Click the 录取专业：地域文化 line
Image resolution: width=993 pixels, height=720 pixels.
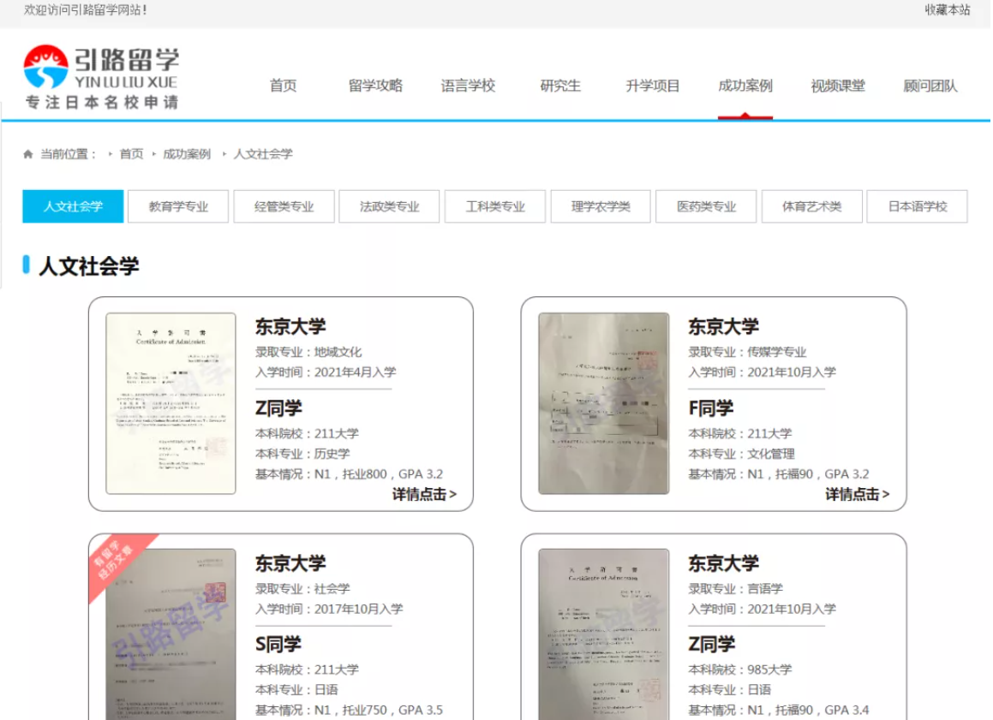point(308,352)
